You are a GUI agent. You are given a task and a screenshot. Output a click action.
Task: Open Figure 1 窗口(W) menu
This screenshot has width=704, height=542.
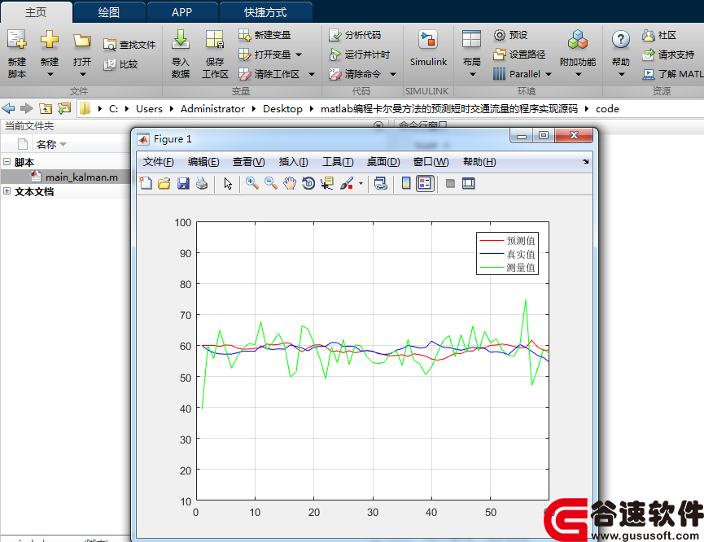[x=431, y=162]
